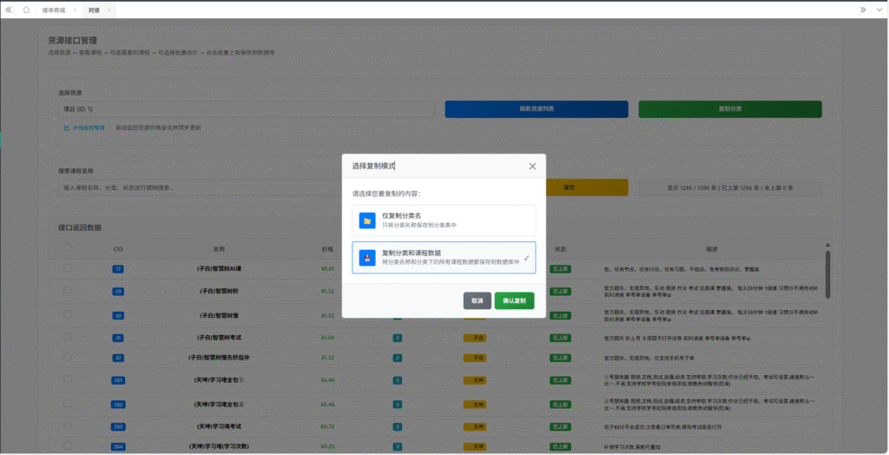
Task: Close the 选择复制模式 dialog with X
Action: (532, 166)
